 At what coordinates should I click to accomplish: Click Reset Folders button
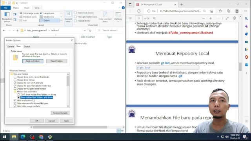56,61
